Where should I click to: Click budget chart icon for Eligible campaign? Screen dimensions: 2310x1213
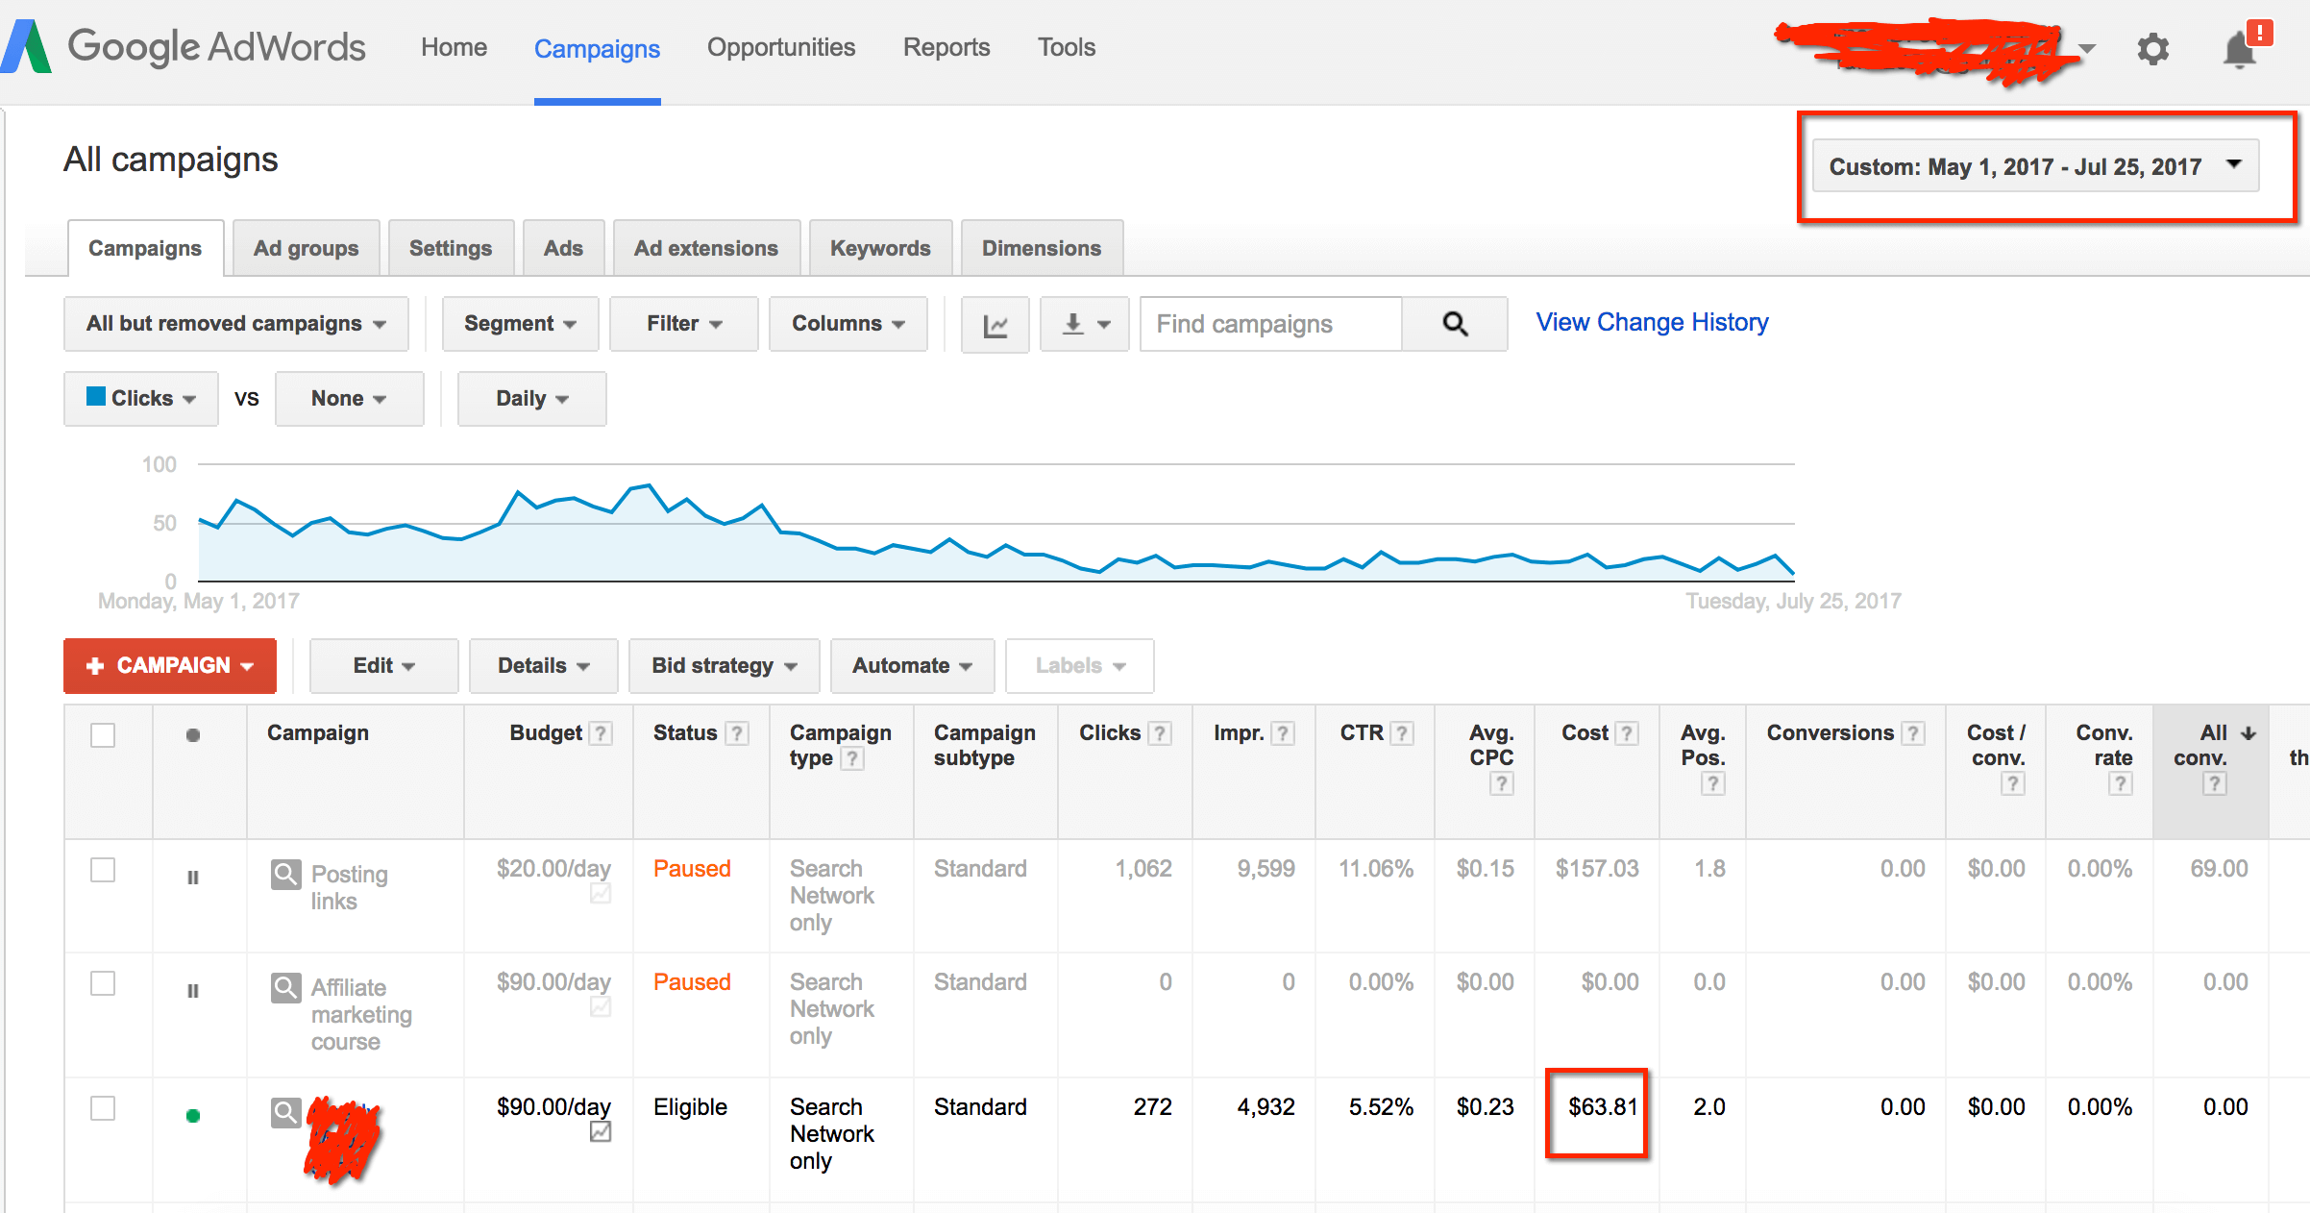pos(601,1131)
